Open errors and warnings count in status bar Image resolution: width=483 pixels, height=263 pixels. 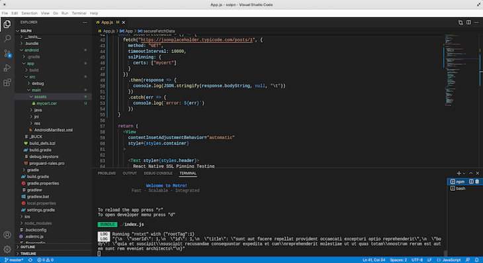(x=45, y=260)
